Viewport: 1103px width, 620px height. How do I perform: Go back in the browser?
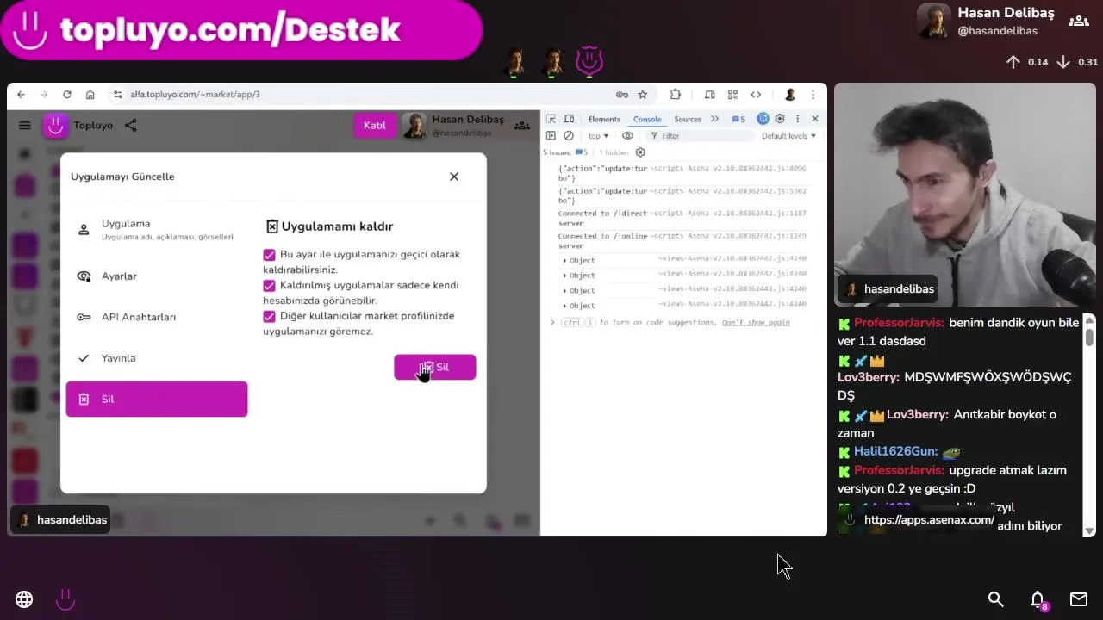pos(21,95)
